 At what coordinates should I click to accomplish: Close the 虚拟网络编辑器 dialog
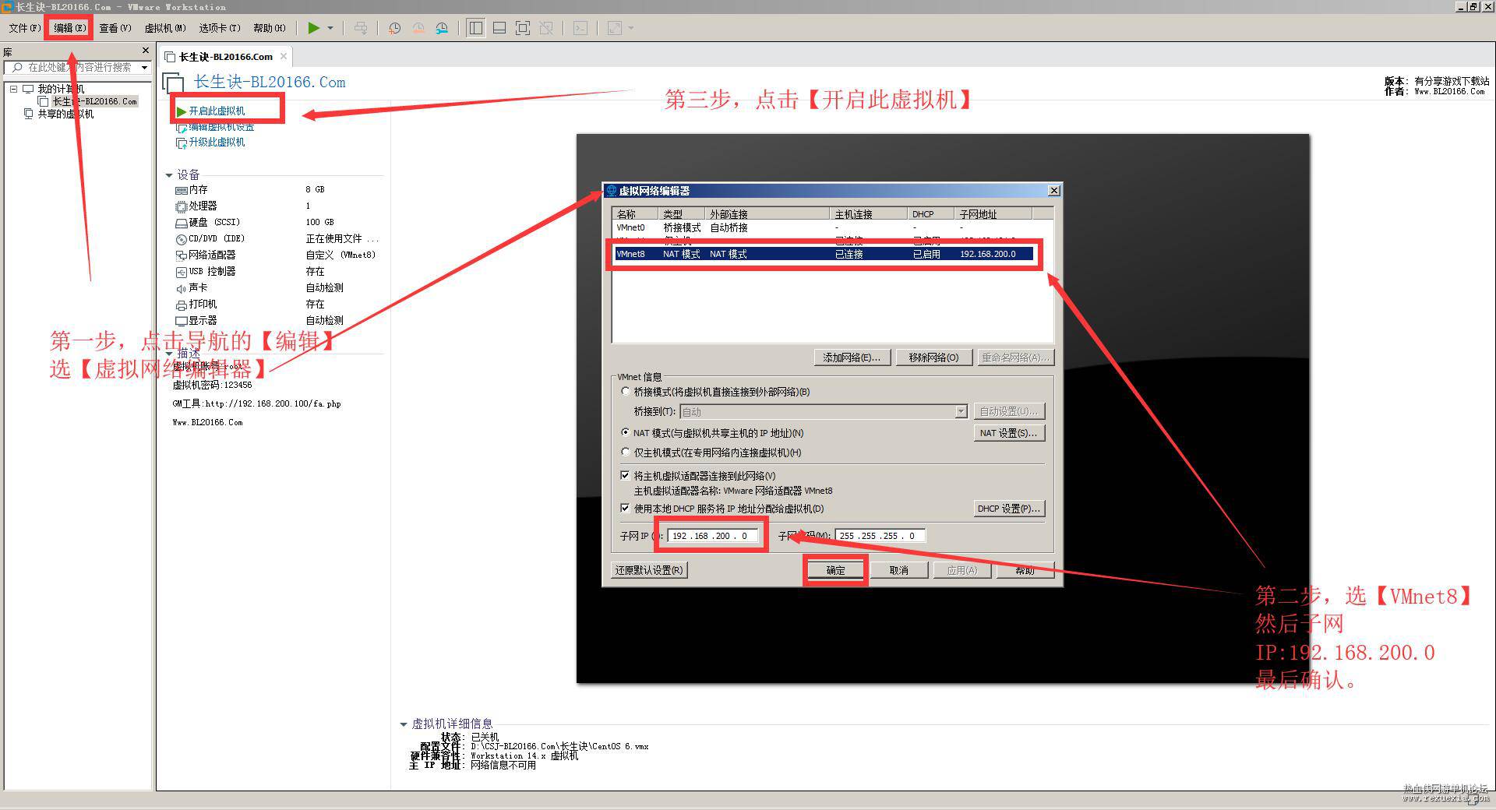click(1053, 191)
